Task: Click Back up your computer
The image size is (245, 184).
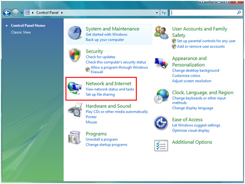Action: pos(105,40)
